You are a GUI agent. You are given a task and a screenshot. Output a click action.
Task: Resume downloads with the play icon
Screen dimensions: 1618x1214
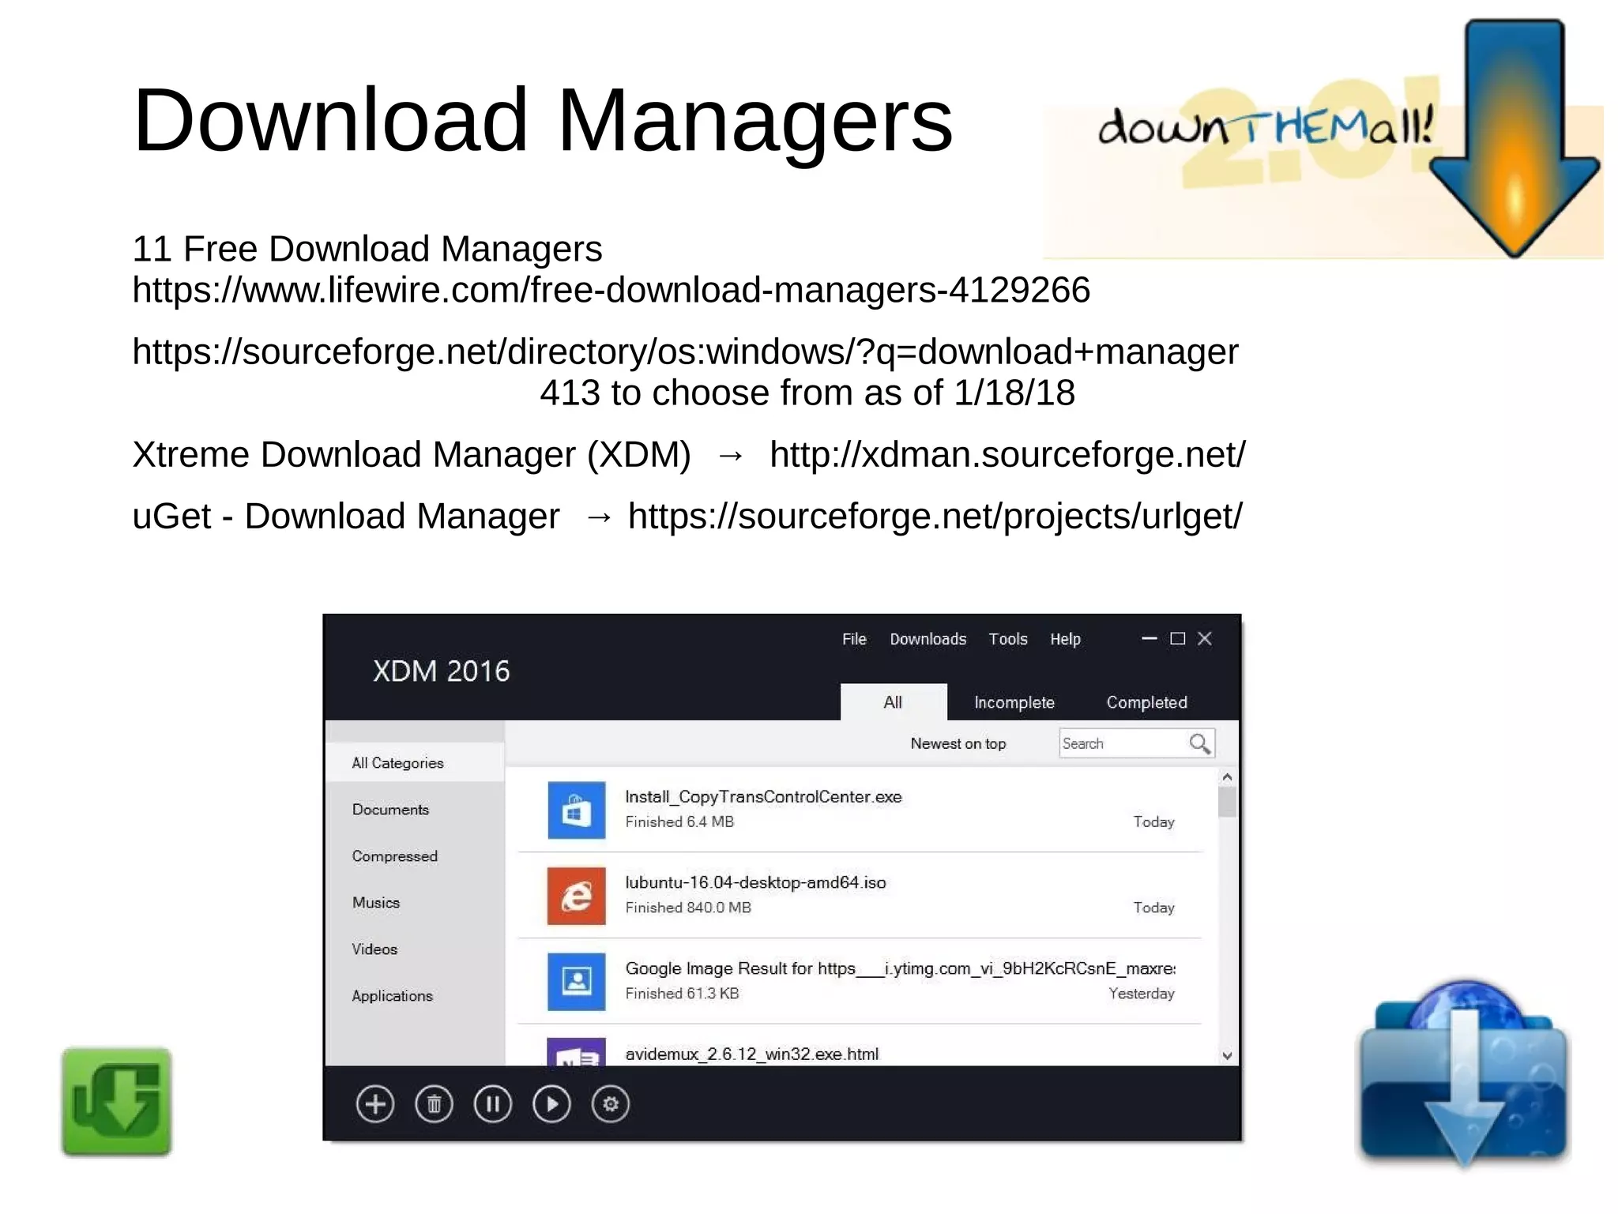coord(551,1104)
